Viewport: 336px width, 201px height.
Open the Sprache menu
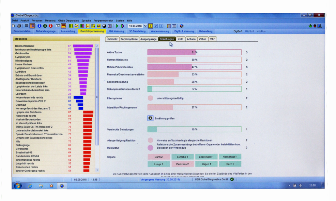point(86,21)
